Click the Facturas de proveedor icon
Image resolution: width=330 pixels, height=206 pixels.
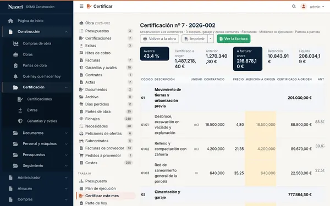81,148
